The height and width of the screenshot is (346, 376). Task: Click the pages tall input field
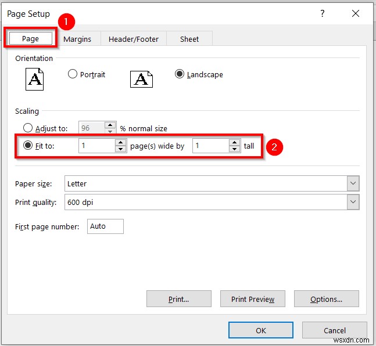coord(211,146)
